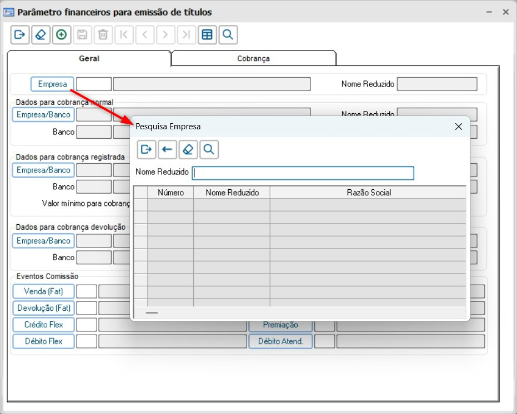Click the Venda (Fat) button

click(43, 291)
